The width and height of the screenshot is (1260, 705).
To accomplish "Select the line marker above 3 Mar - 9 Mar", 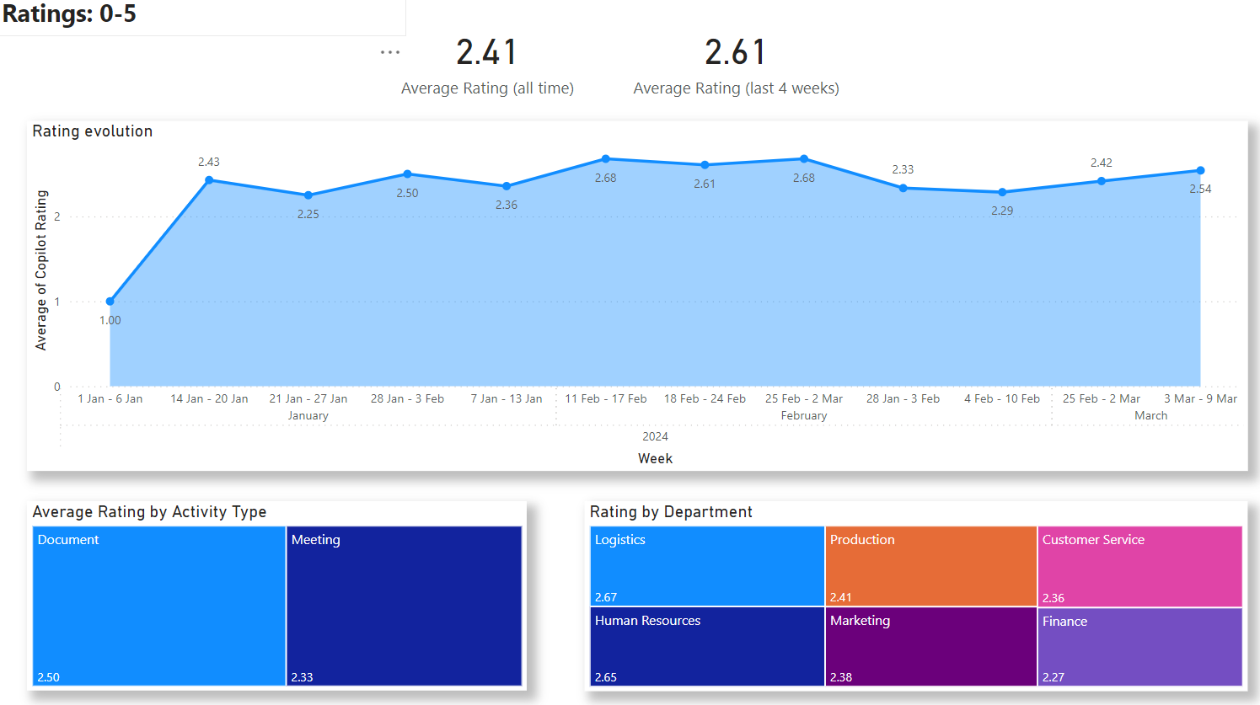I will [x=1200, y=171].
